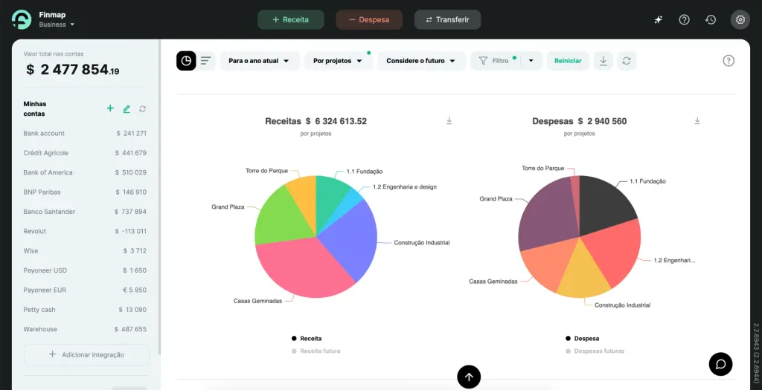Toggle the Receita futura legend item
Image resolution: width=762 pixels, height=390 pixels.
coord(316,351)
